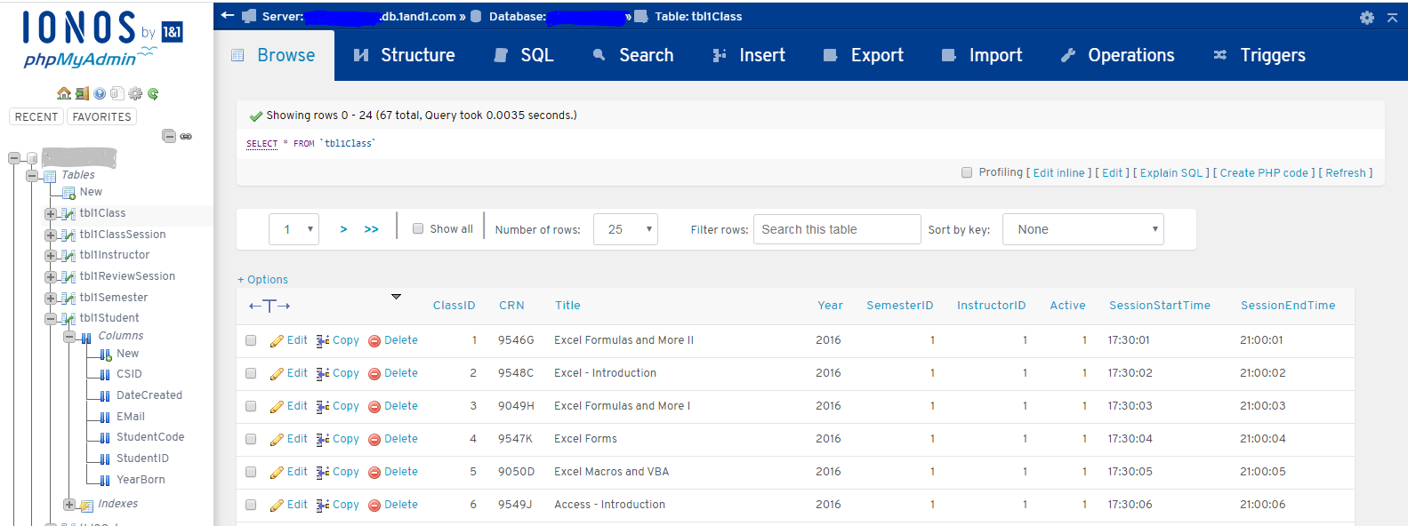Click the Search this table field
This screenshot has height=526, width=1408.
[836, 229]
